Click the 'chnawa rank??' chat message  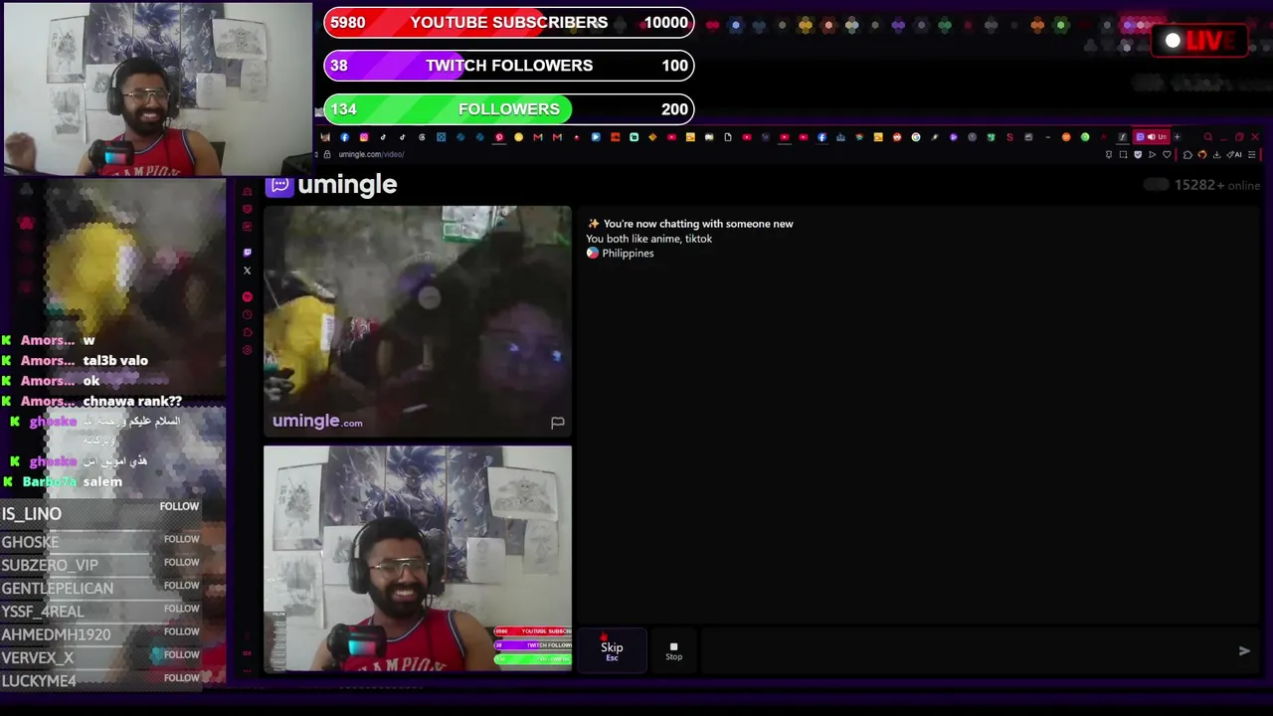[132, 401]
